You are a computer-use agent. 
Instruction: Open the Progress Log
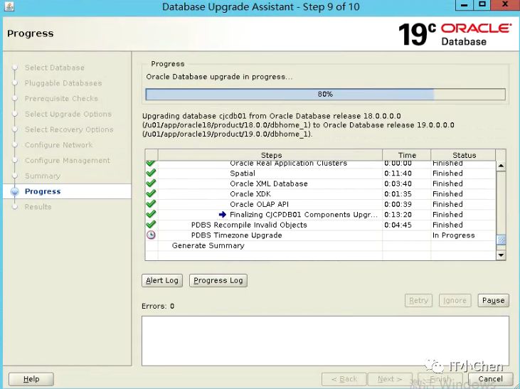point(218,280)
